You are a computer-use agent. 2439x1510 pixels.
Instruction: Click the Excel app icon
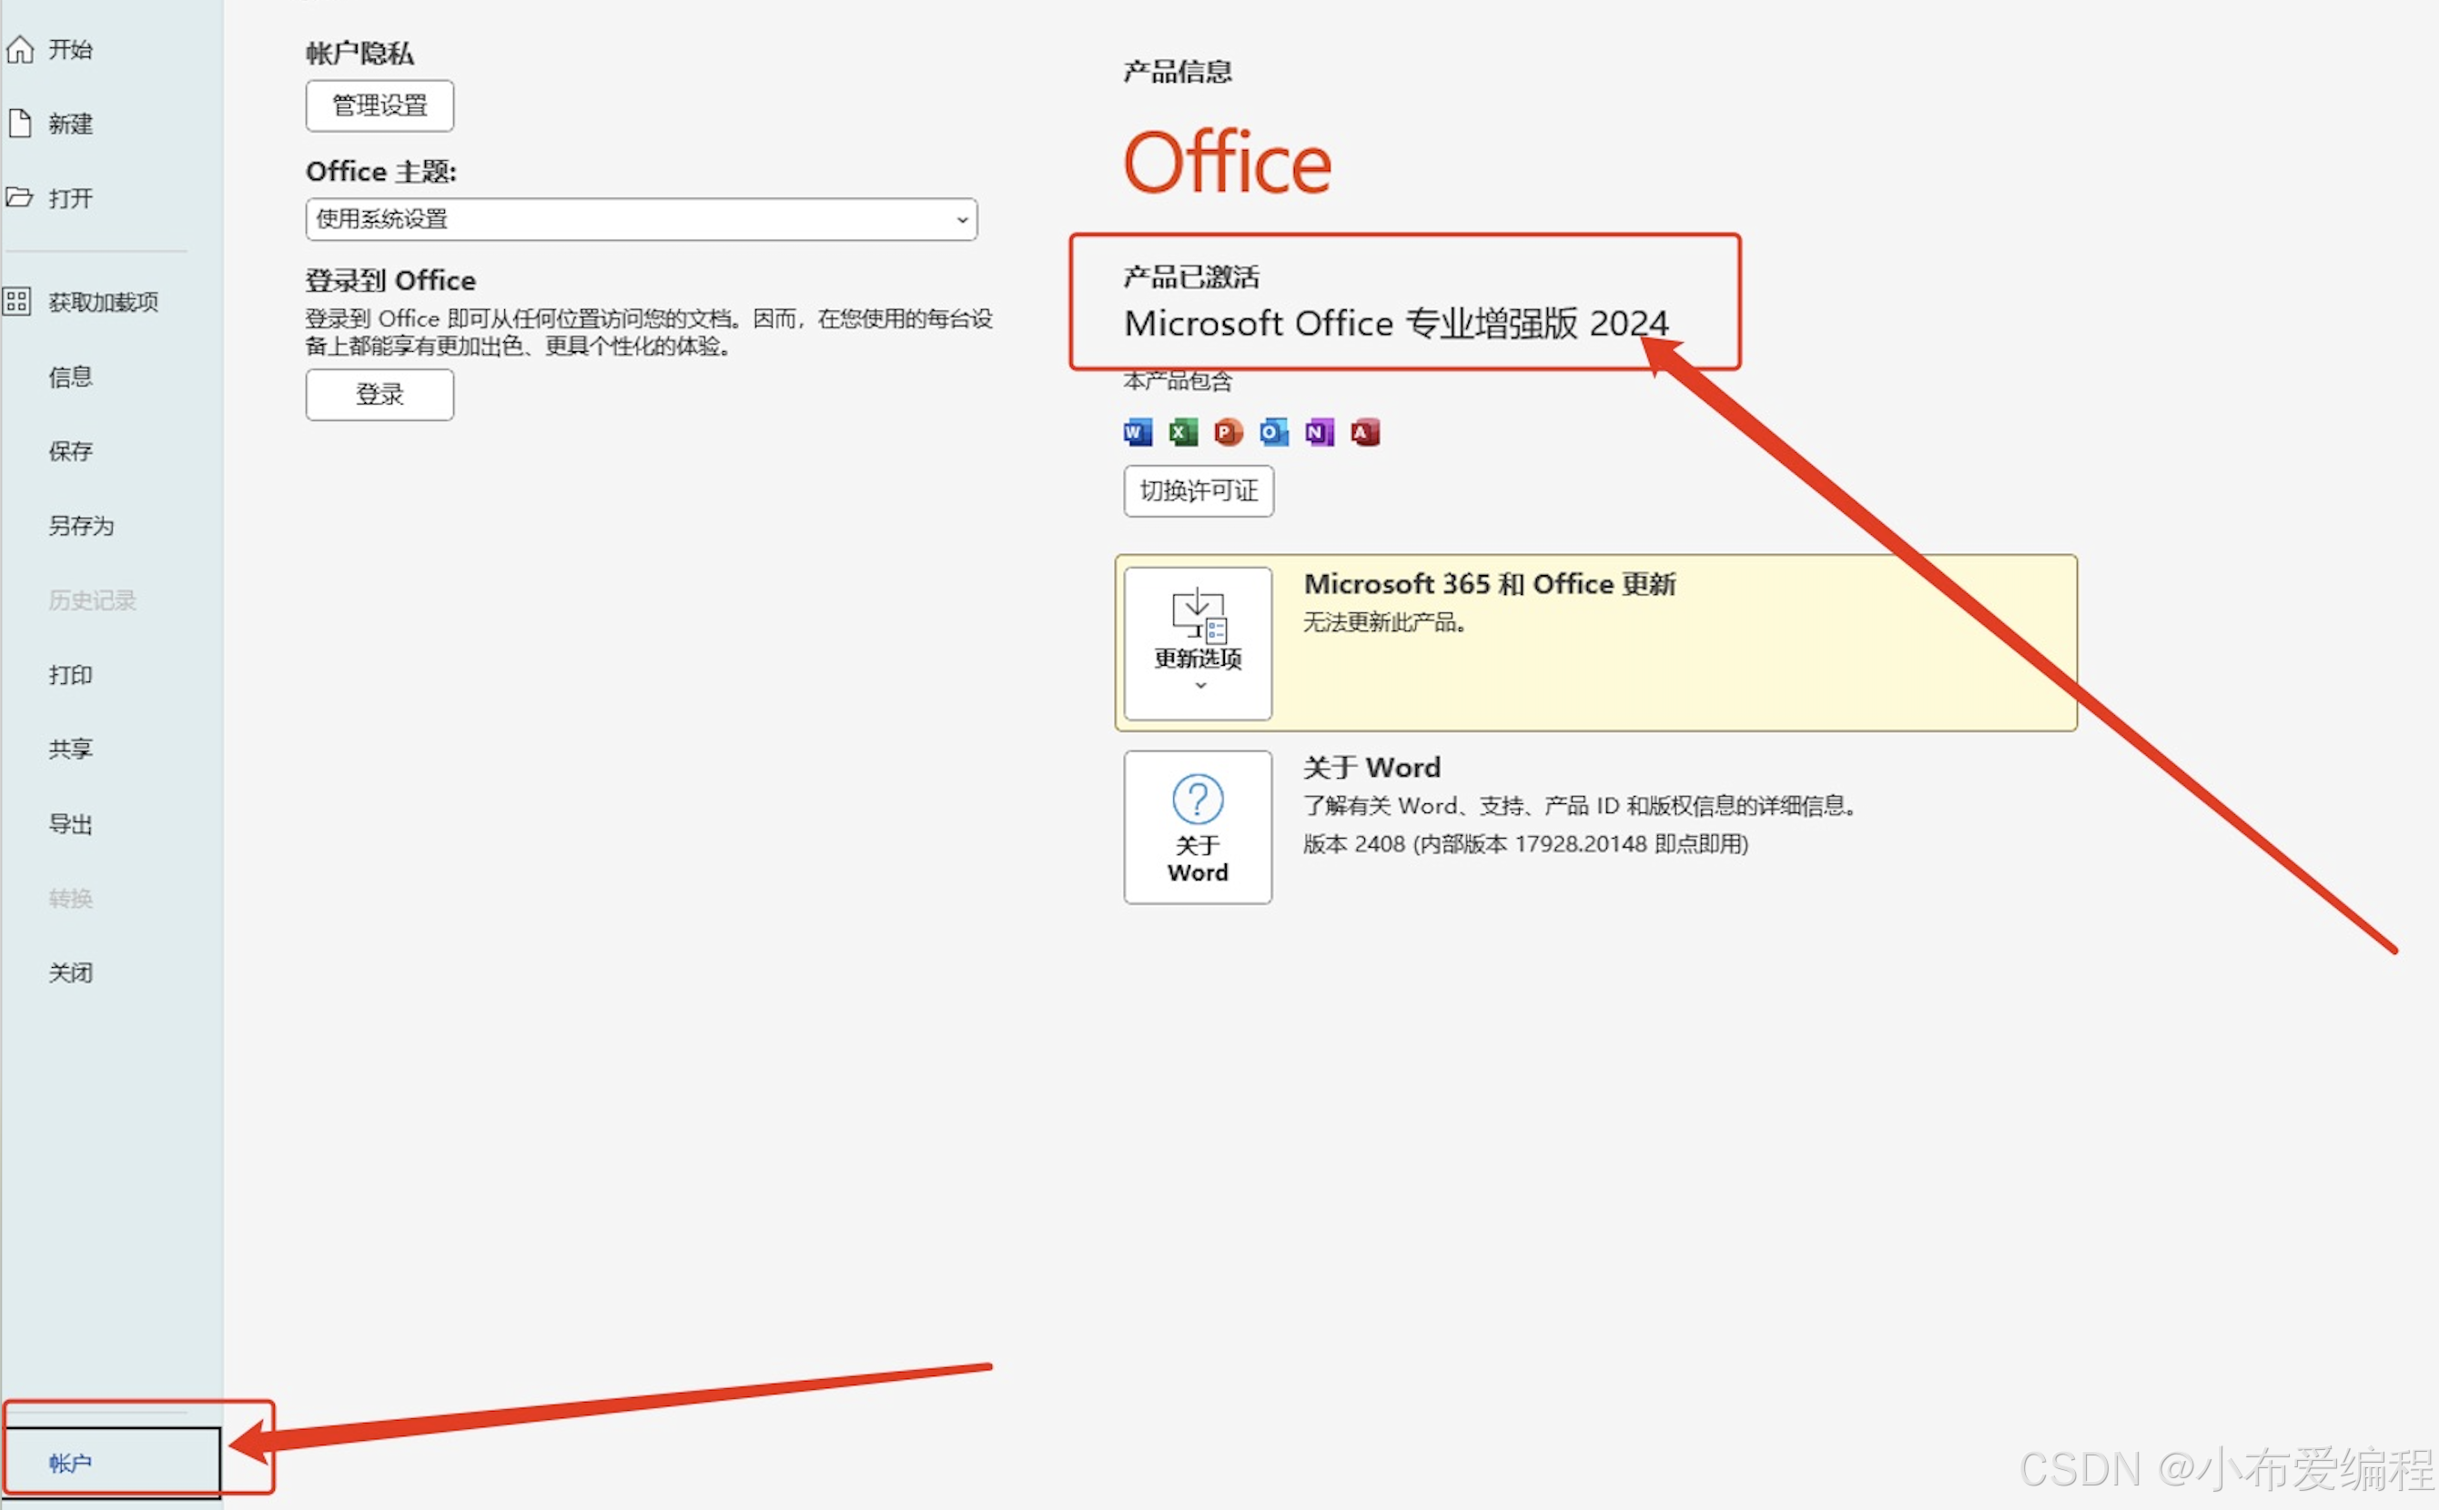pos(1183,432)
